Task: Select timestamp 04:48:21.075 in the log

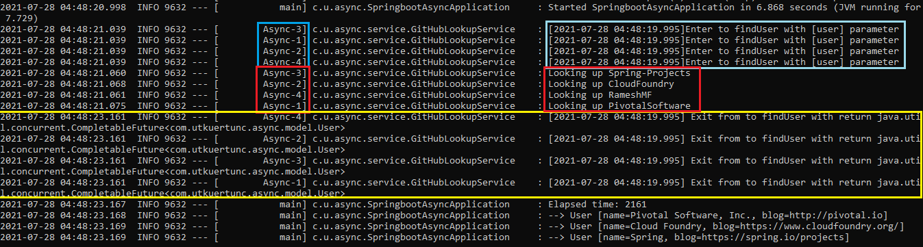Action: click(x=94, y=106)
